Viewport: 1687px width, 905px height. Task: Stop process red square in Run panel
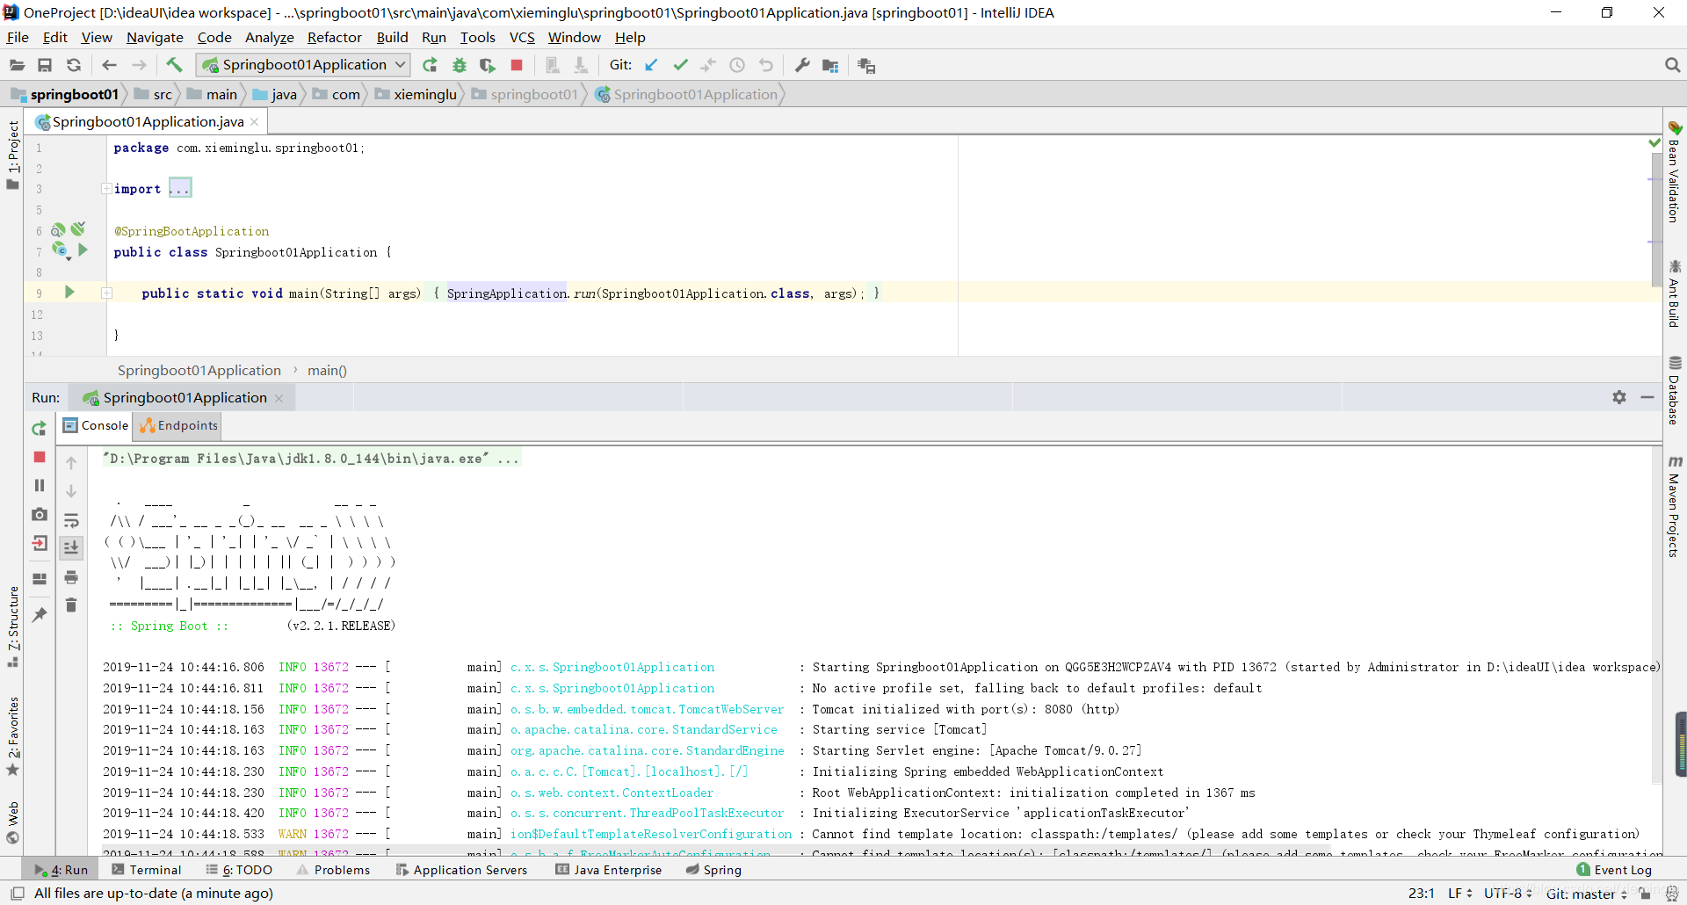pos(40,457)
